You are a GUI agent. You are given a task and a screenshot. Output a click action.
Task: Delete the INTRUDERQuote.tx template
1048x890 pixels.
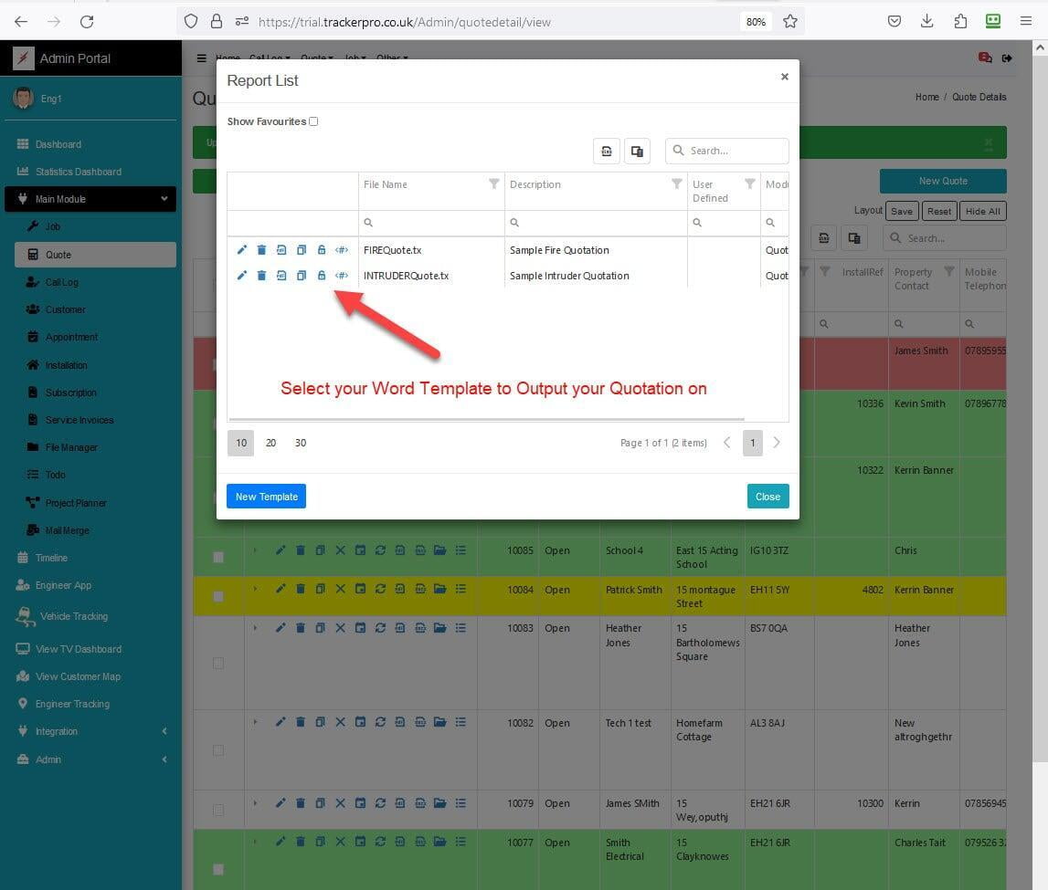pyautogui.click(x=261, y=276)
